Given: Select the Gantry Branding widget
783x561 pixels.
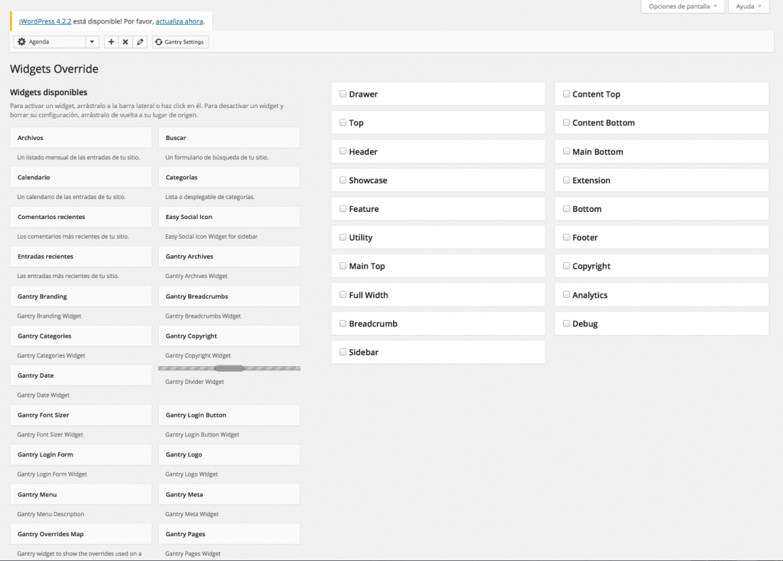Looking at the screenshot, I should 81,296.
